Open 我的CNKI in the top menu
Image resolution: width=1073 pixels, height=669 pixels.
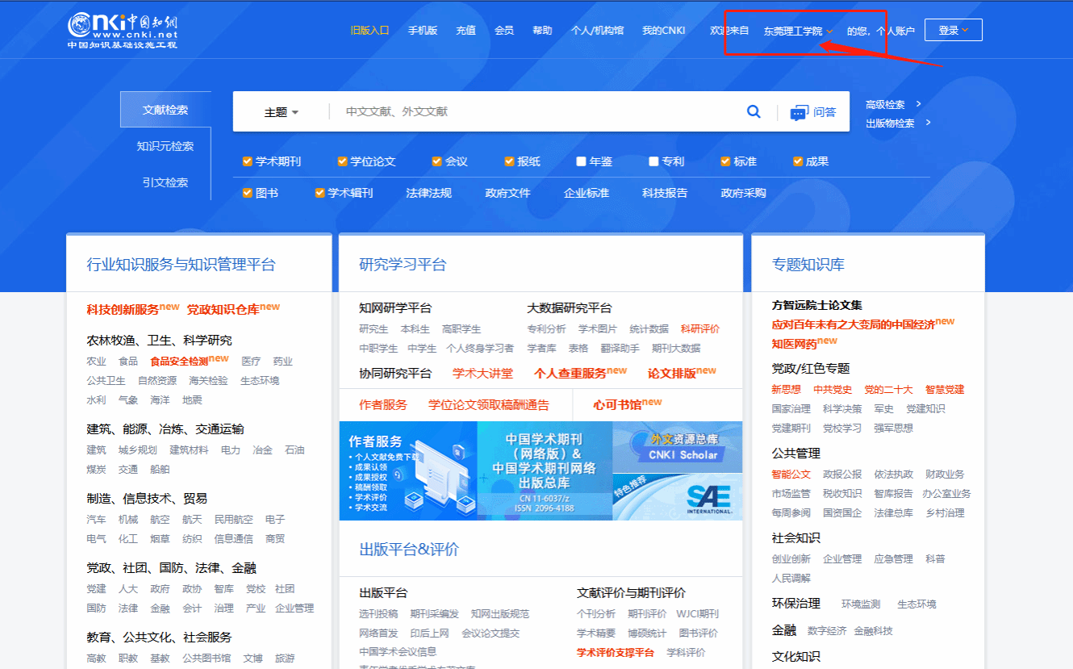pyautogui.click(x=664, y=31)
